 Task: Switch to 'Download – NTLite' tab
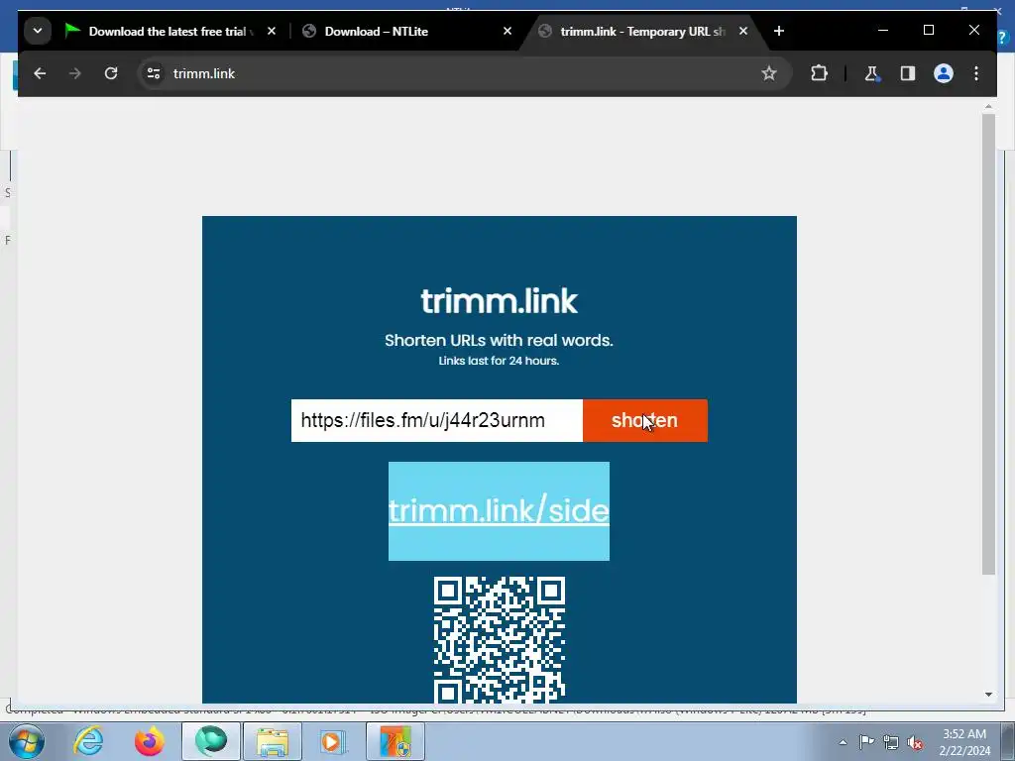406,31
